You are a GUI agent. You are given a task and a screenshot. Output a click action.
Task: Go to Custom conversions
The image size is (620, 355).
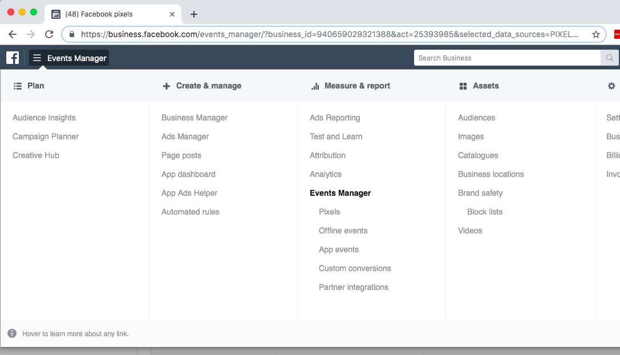click(355, 268)
